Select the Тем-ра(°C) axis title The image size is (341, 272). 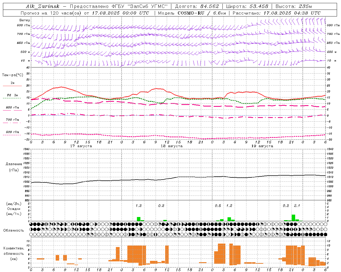coord(13,75)
